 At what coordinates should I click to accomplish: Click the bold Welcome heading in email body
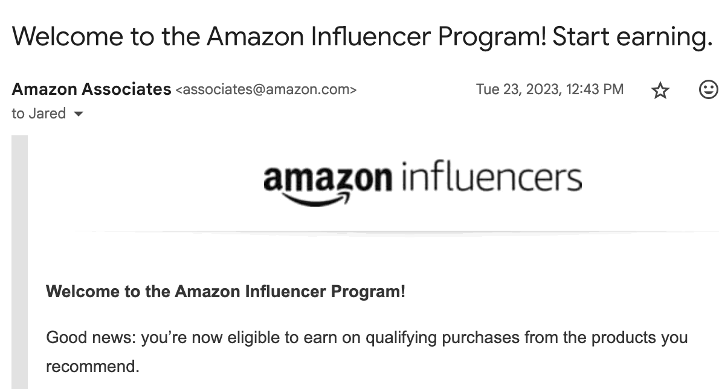(225, 291)
